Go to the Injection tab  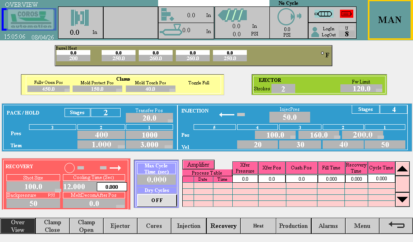(x=188, y=226)
